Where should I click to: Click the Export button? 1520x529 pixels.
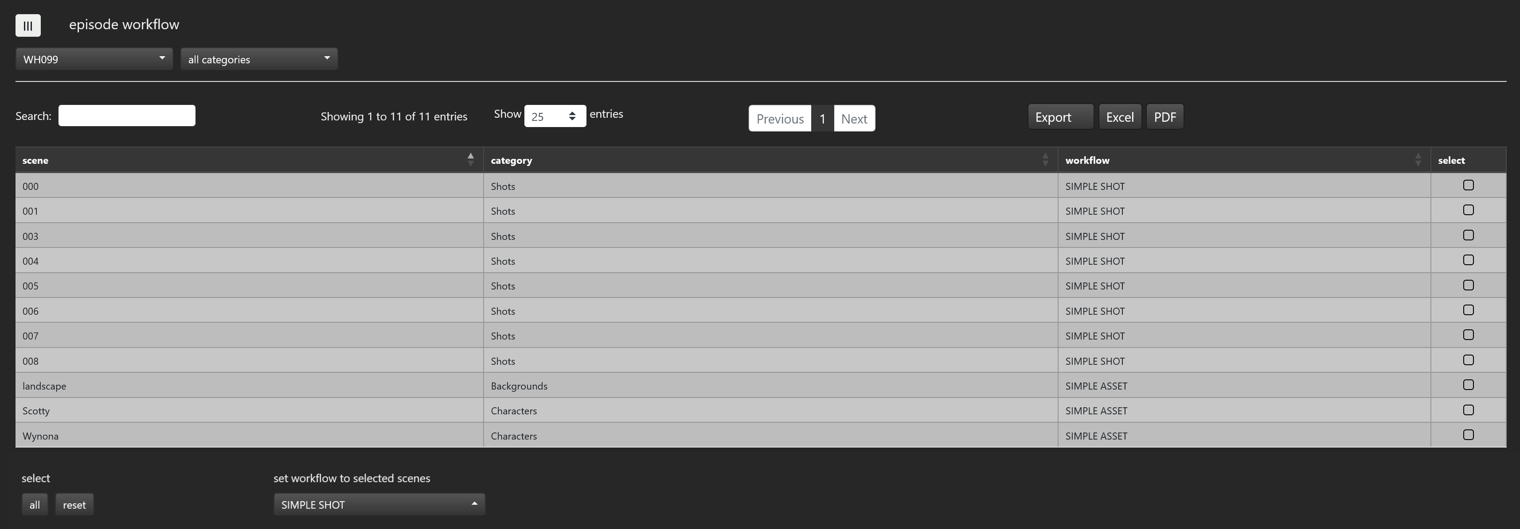point(1060,116)
